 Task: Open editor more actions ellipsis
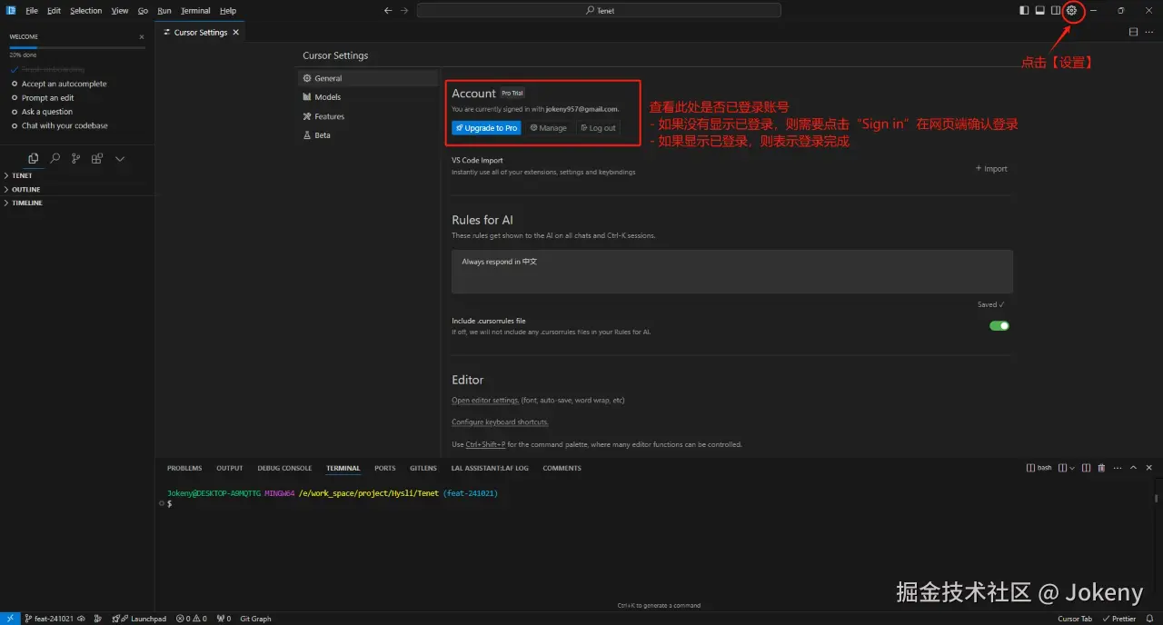1149,32
